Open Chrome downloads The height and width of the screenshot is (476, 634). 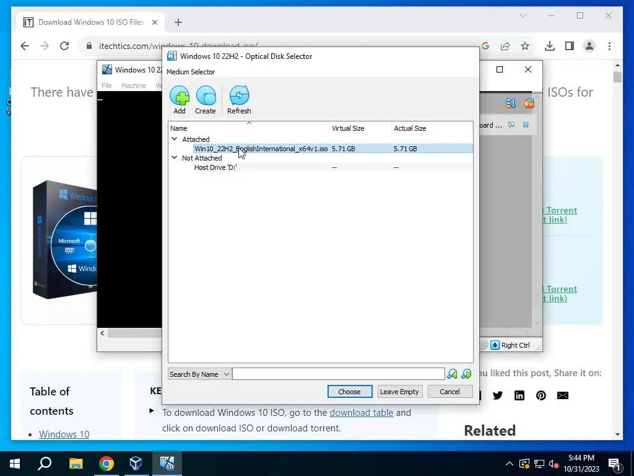click(550, 46)
